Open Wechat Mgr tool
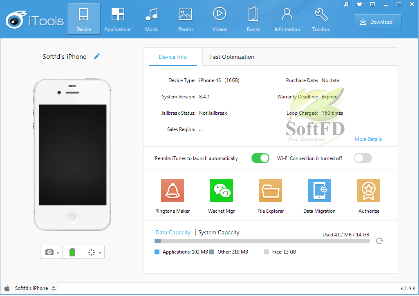 coord(222,196)
